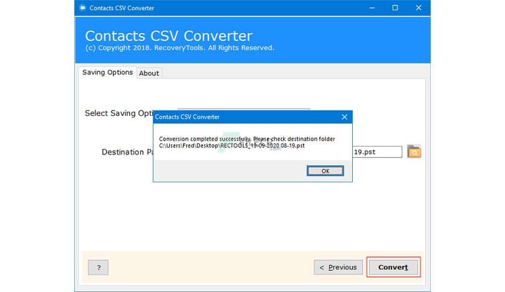The height and width of the screenshot is (292, 505).
Task: Minimize the Contacts CSV Converter window
Action: point(372,8)
